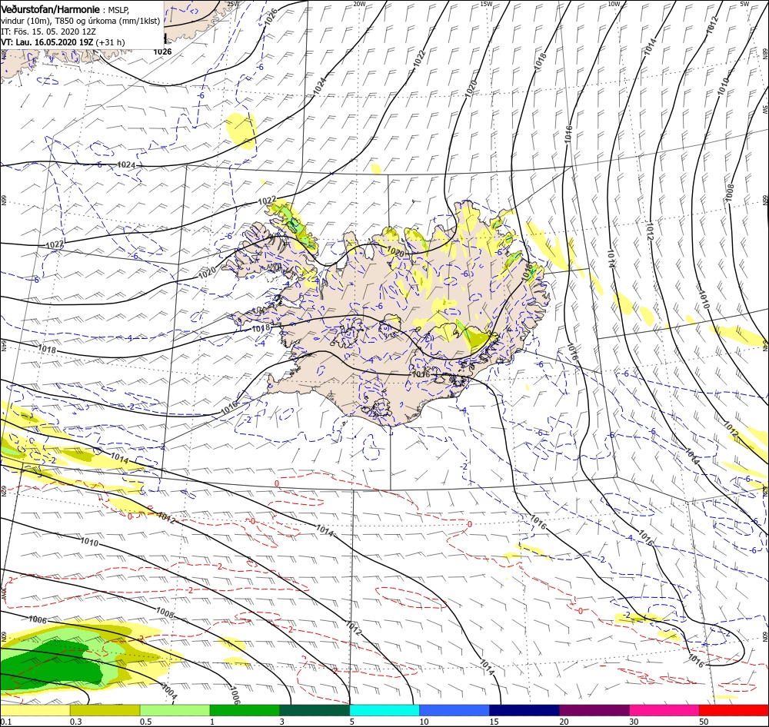Select the light green 0.5 legend band
Screen dimensions: 769x727
(x=175, y=710)
